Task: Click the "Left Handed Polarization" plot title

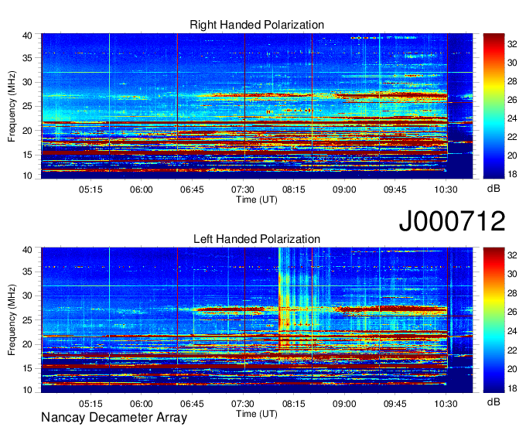Action: click(x=257, y=239)
